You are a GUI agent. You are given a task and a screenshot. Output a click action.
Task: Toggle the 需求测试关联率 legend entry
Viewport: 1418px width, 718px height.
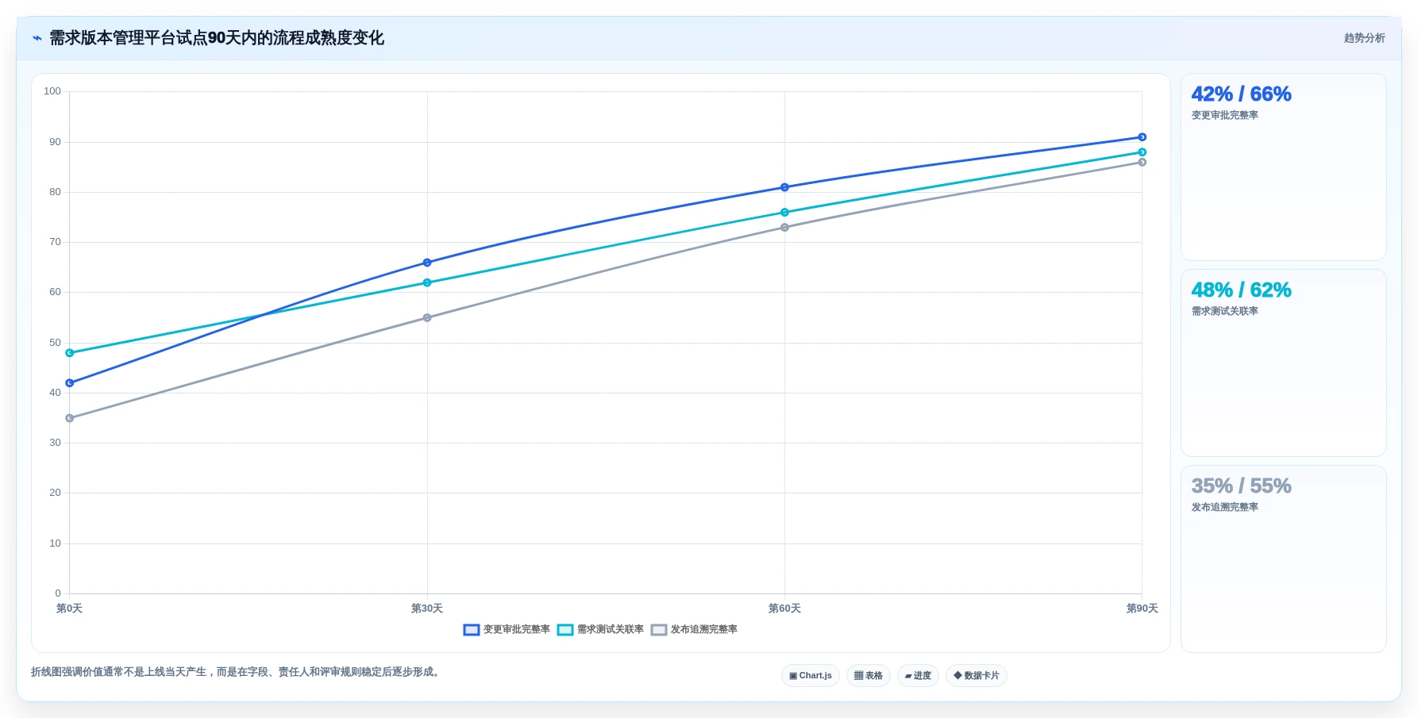click(600, 630)
